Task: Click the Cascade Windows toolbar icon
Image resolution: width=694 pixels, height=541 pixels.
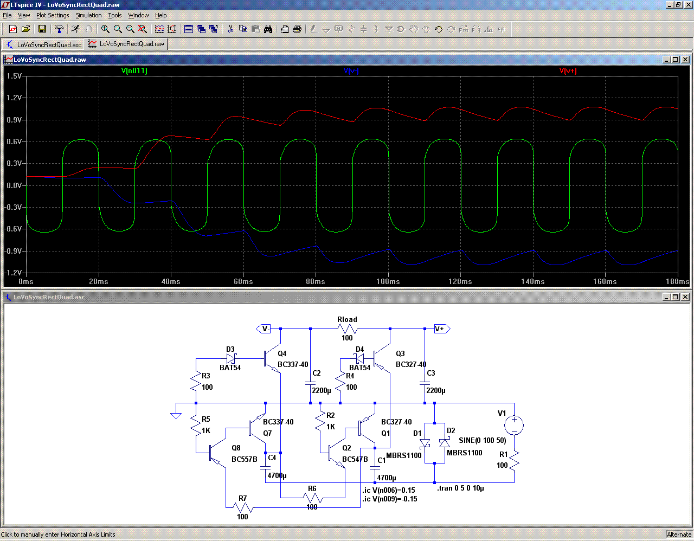Action: click(201, 29)
